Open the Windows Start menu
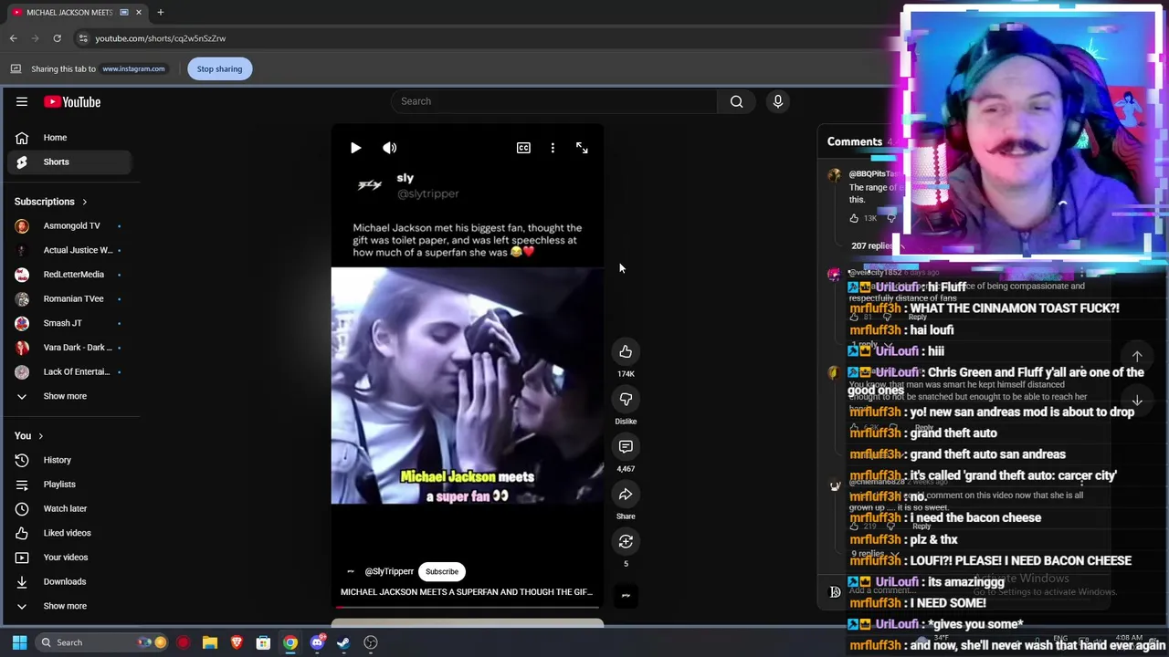This screenshot has width=1169, height=657. (x=19, y=642)
